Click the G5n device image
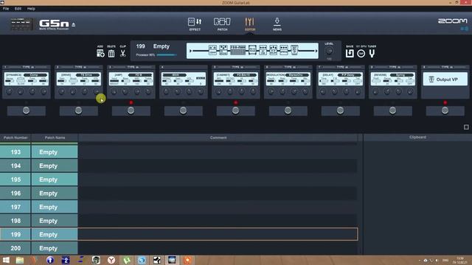 coord(21,24)
